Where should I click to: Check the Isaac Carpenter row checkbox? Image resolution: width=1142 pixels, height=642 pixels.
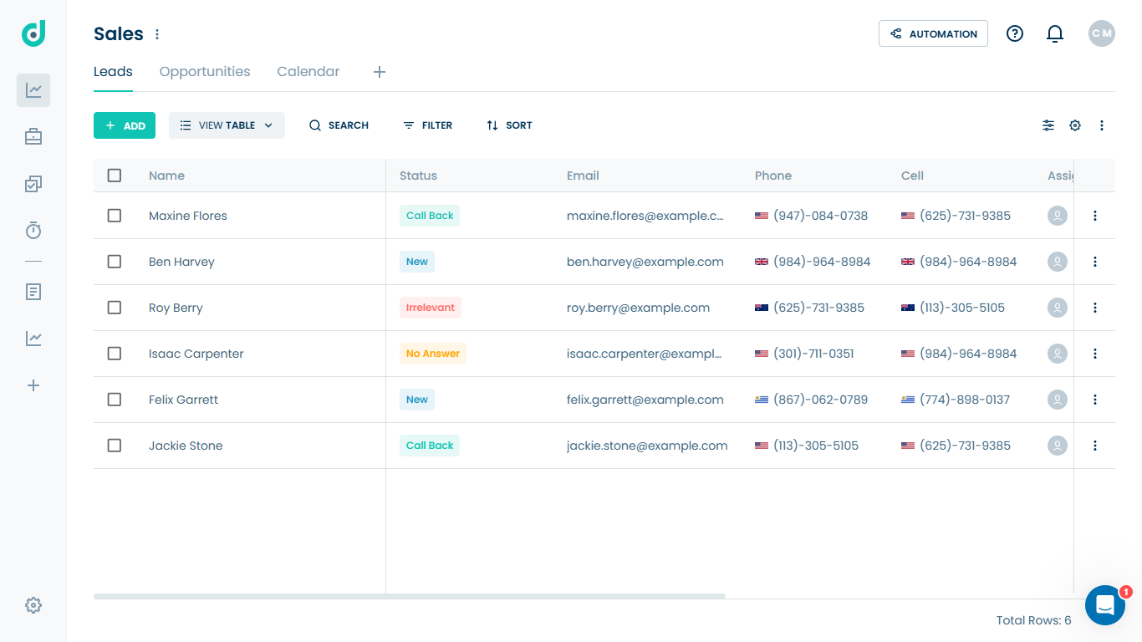pos(115,354)
